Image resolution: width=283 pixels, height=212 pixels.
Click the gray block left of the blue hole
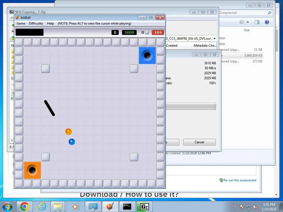(x=134, y=69)
